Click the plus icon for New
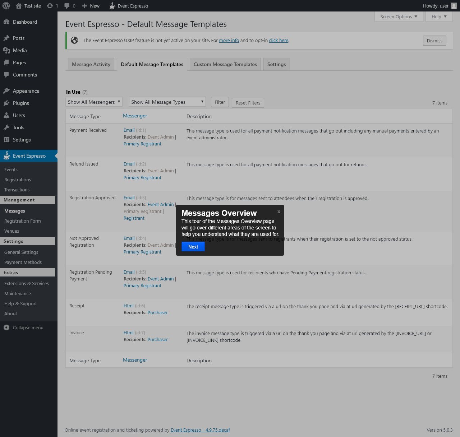460x437 pixels. [84, 6]
